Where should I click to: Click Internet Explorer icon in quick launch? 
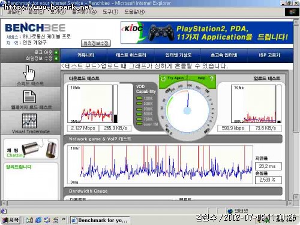click(x=38, y=220)
